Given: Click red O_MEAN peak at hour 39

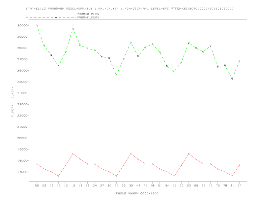Looking at the screenshot, I should point(131,154).
